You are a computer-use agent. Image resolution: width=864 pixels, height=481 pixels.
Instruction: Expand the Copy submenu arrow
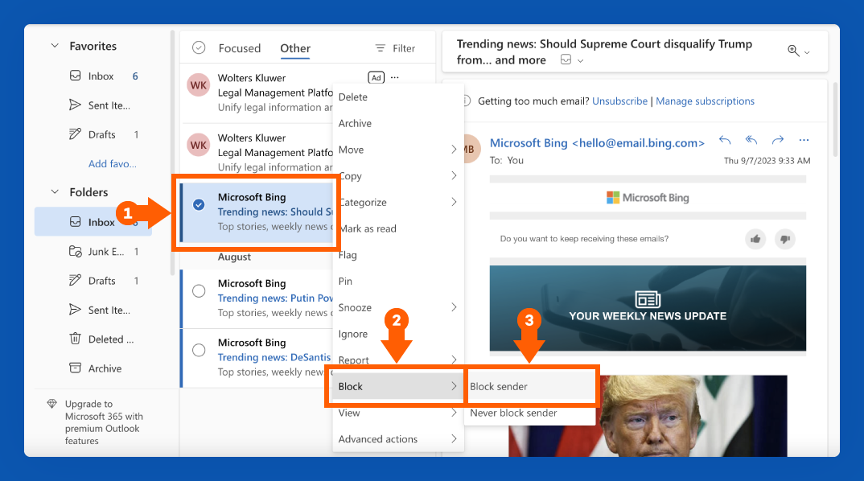tap(454, 176)
